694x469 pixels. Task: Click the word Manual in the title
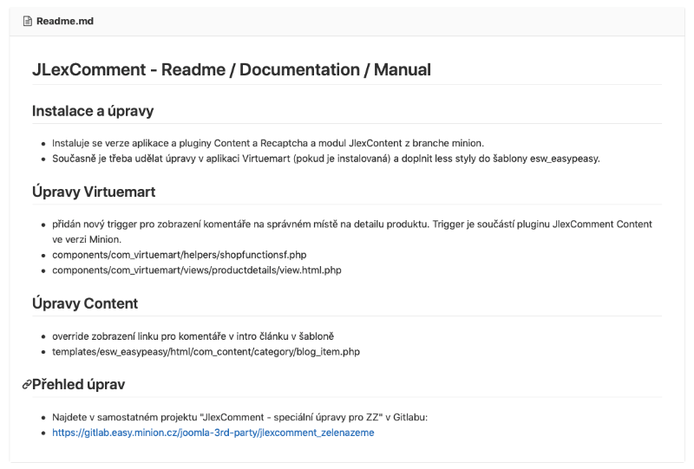pyautogui.click(x=403, y=69)
